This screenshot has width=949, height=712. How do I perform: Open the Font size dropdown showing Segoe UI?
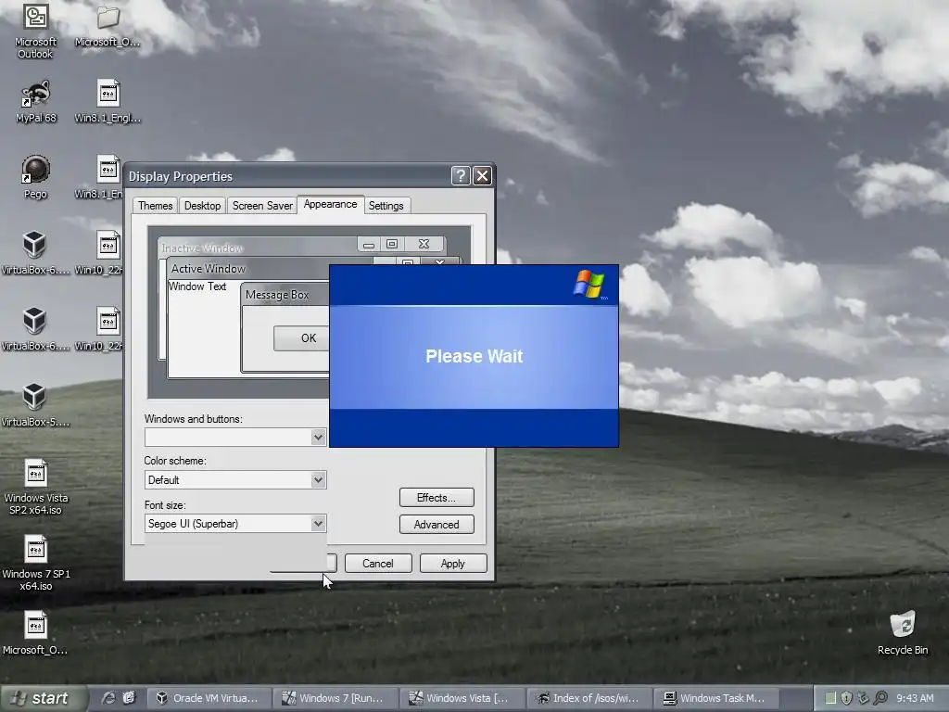point(318,524)
